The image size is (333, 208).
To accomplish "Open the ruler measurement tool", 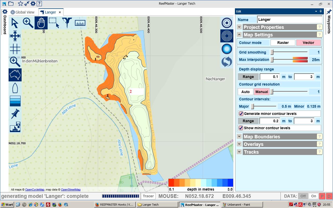I will [x=80, y=23].
